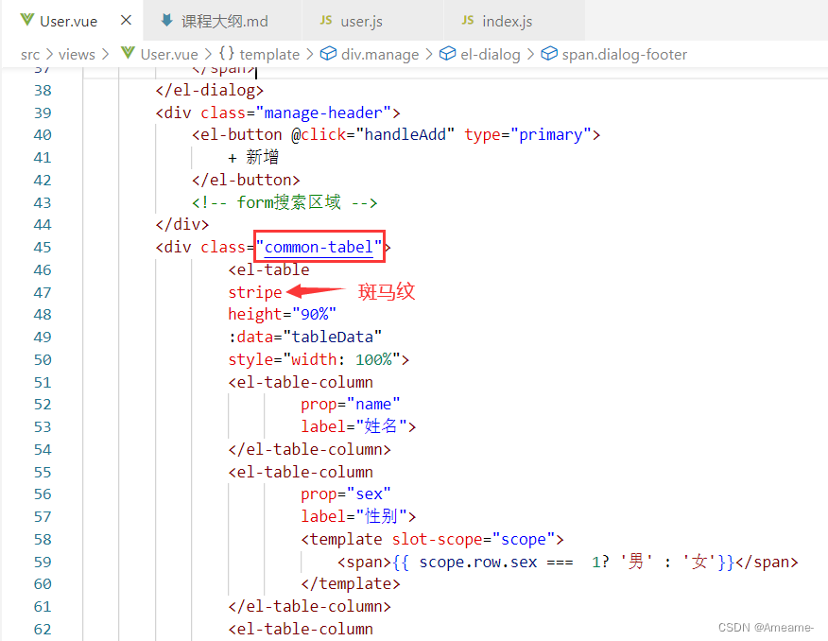Click <el-table-column on line 55
This screenshot has height=641, width=828.
[301, 472]
